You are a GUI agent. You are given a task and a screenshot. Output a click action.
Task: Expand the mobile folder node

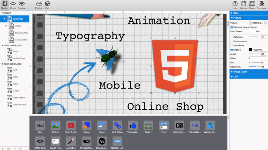[6, 26]
